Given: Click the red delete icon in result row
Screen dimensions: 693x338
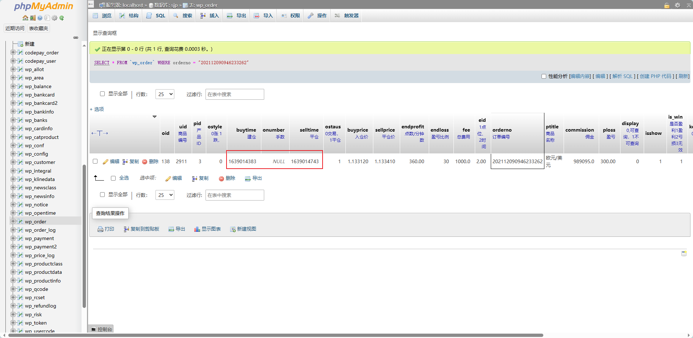Looking at the screenshot, I should tap(145, 162).
